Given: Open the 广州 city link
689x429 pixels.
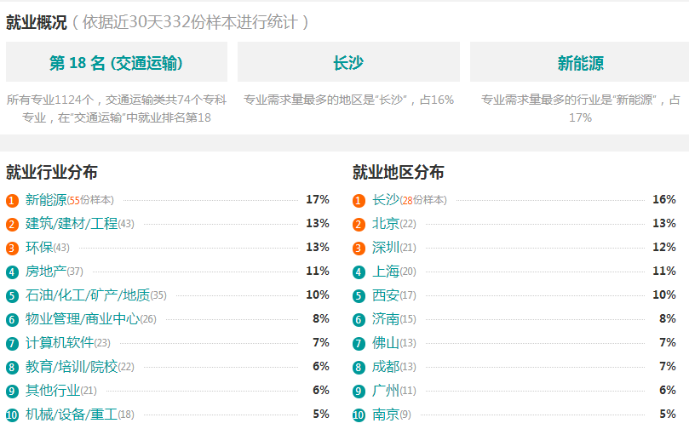Looking at the screenshot, I should [386, 390].
